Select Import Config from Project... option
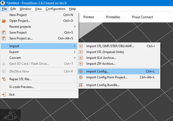Viewport: 173px width, 121px height. pos(119,77)
